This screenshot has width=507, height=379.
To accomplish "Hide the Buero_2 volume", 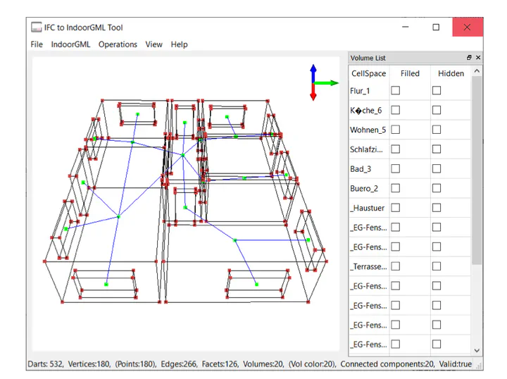I will click(437, 188).
